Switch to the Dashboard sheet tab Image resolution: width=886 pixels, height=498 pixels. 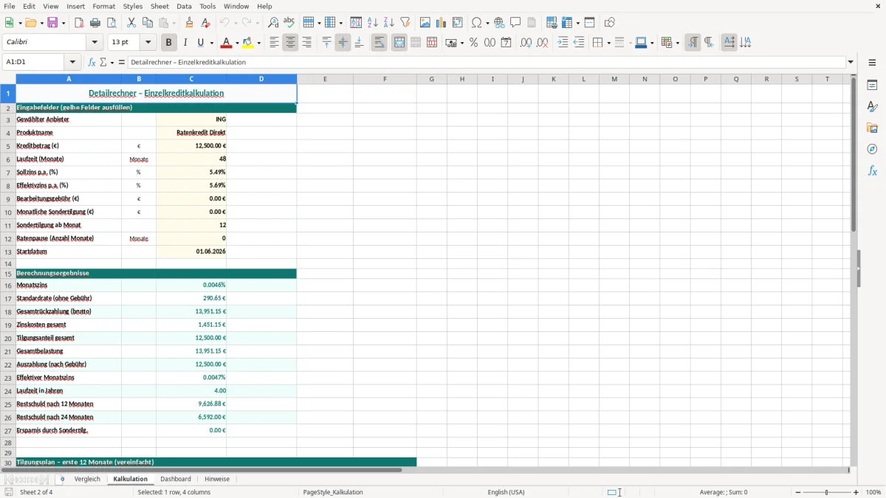176,480
